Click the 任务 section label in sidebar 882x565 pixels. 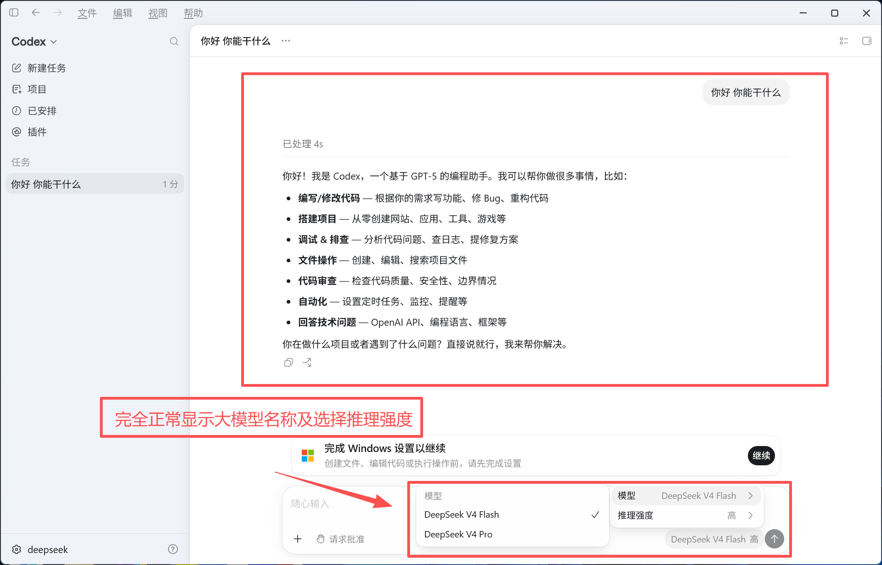click(21, 162)
